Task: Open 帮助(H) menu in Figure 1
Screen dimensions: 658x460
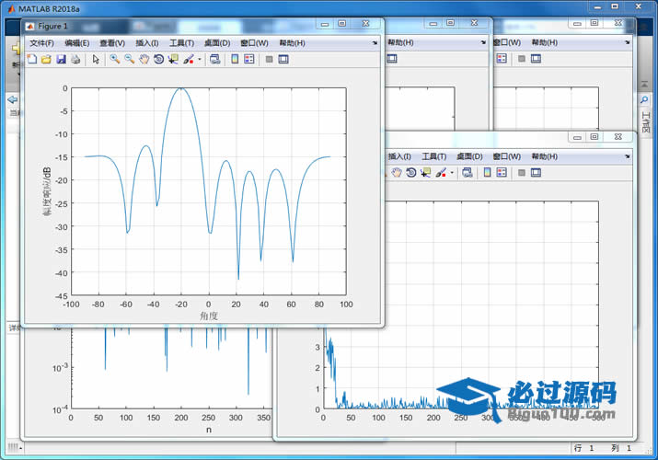Action: click(292, 43)
